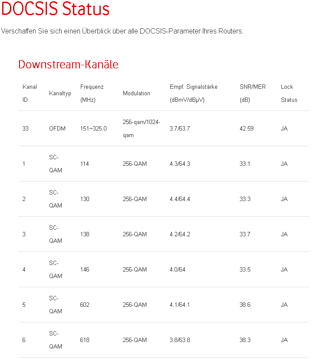Click the 38.3 SNR value
321x359 pixels.
[245, 340]
